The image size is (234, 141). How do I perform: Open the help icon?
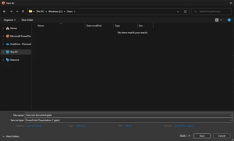(229, 20)
